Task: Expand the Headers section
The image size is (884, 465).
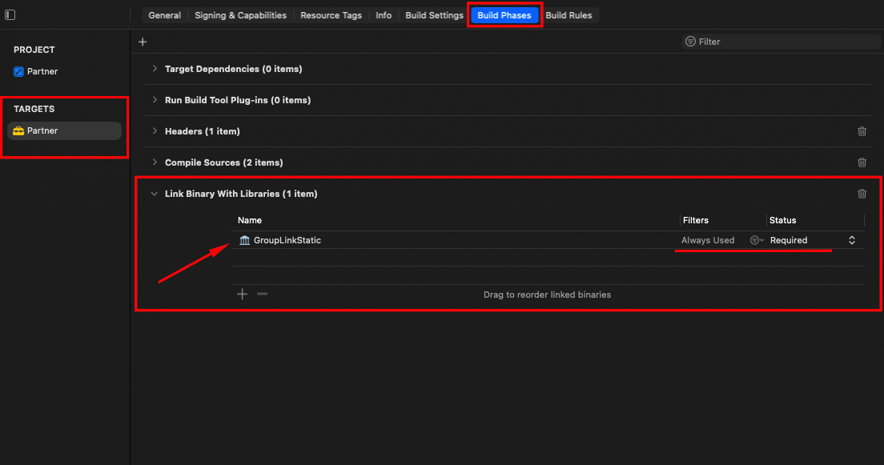Action: pos(155,131)
